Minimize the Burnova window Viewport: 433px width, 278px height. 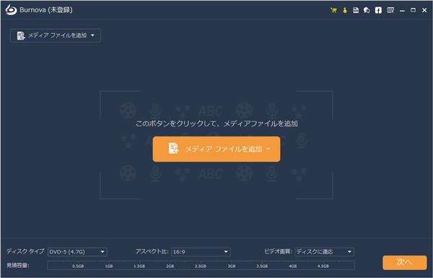(402, 11)
